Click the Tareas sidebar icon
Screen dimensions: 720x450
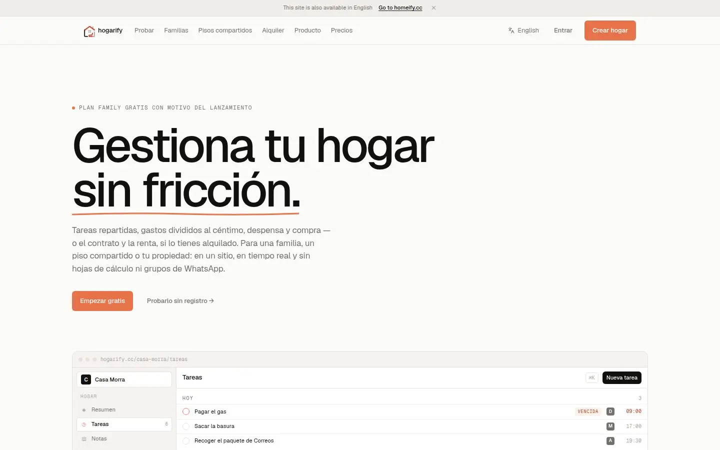click(84, 424)
